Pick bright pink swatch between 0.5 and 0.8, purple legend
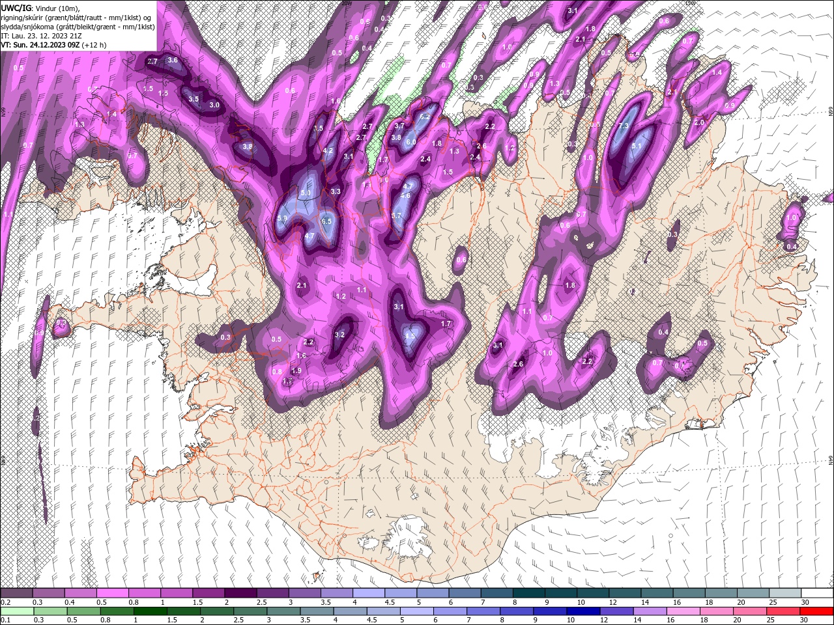The width and height of the screenshot is (834, 625). 112,593
